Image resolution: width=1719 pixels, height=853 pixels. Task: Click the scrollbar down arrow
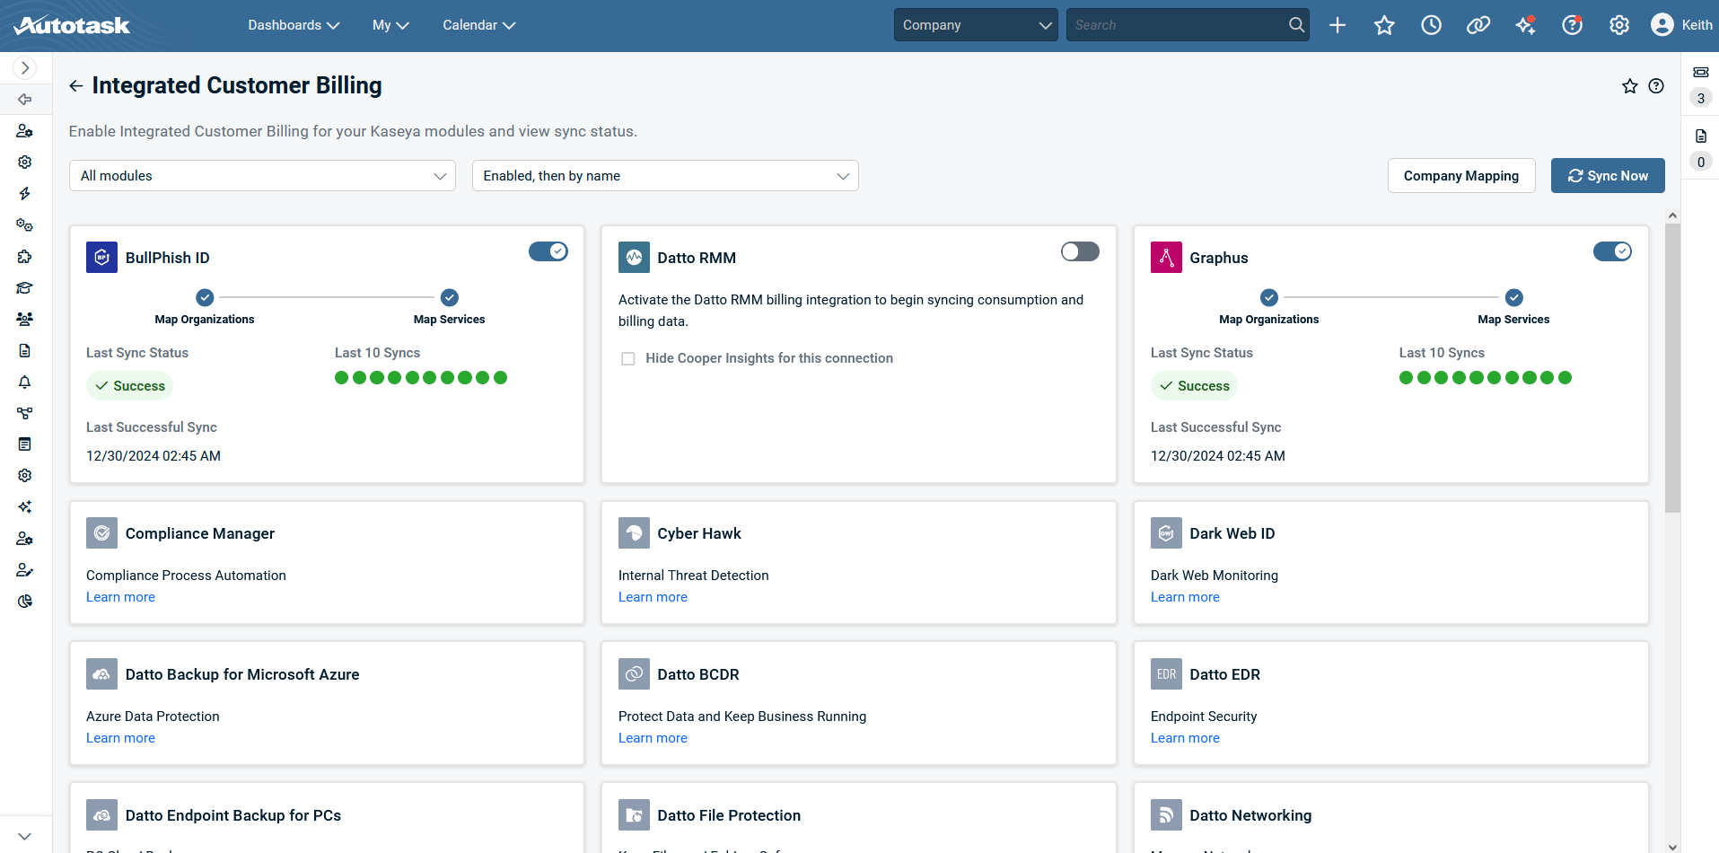(x=1672, y=846)
